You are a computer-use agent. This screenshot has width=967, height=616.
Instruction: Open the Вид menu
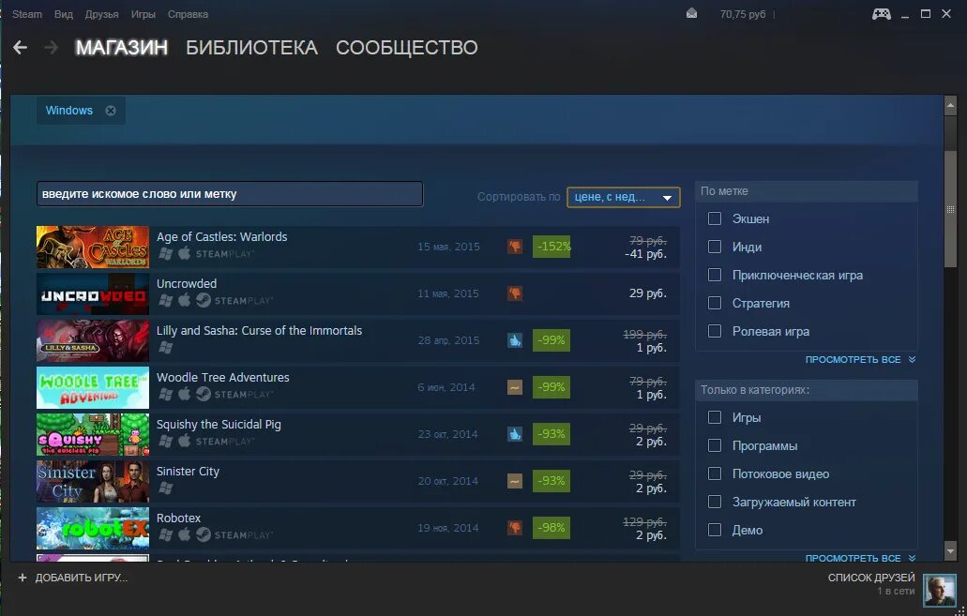pos(64,14)
